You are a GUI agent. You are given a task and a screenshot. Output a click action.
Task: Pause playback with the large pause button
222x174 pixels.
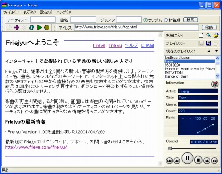tap(187, 158)
